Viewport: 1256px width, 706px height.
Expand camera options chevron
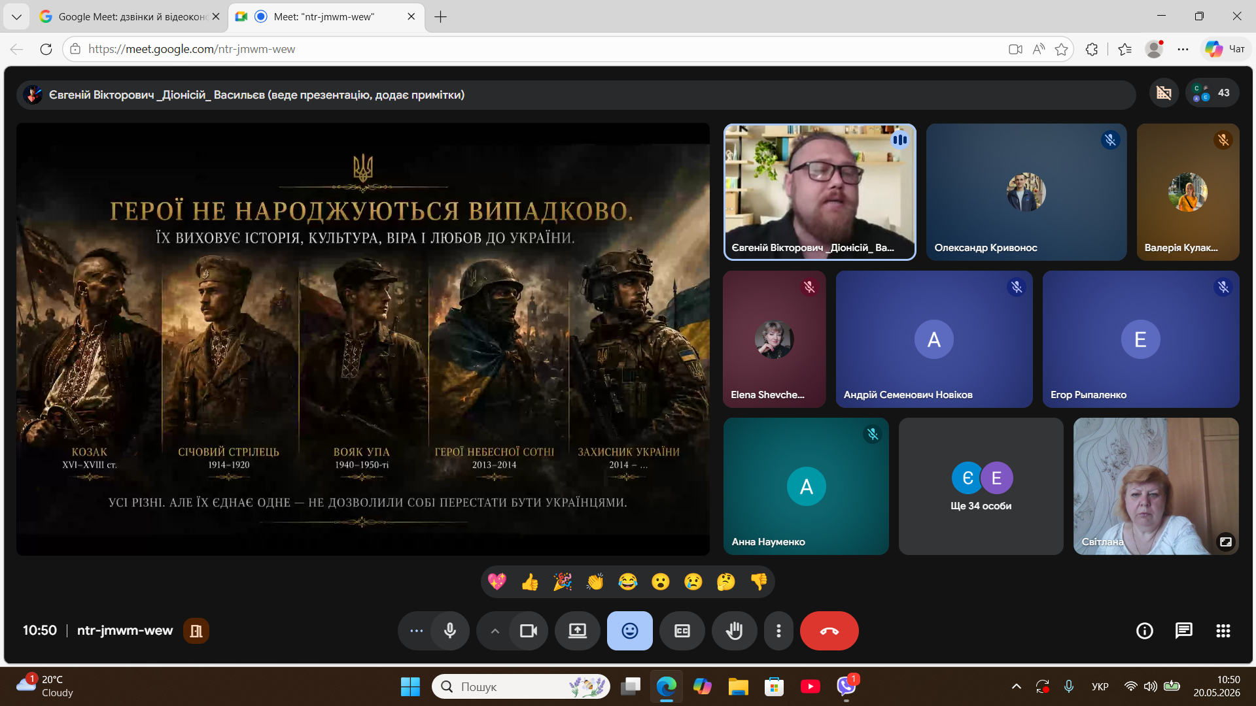pyautogui.click(x=495, y=631)
